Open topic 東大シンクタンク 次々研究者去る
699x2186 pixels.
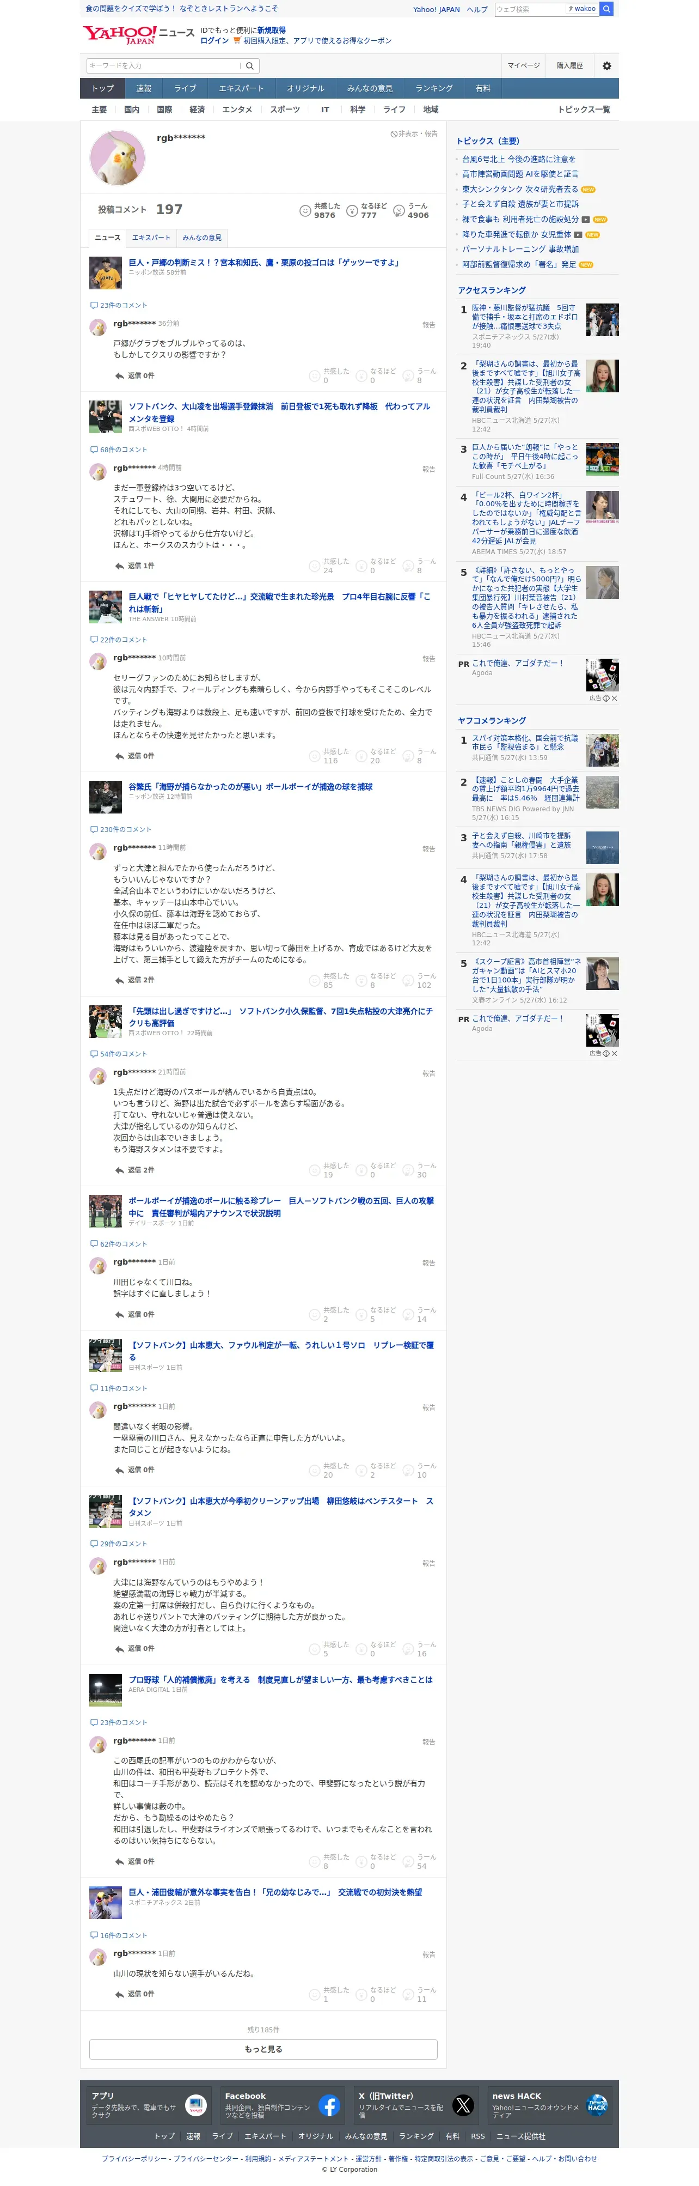point(520,189)
